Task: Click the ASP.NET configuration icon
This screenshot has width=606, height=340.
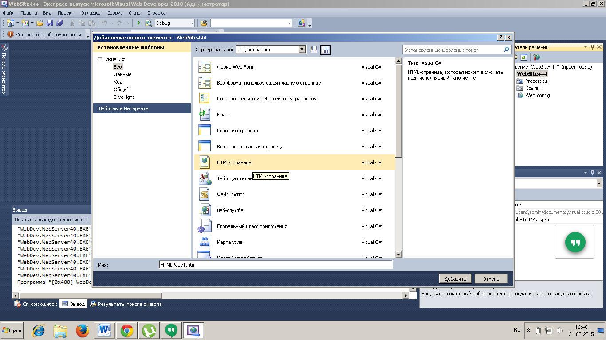Action: [x=537, y=58]
